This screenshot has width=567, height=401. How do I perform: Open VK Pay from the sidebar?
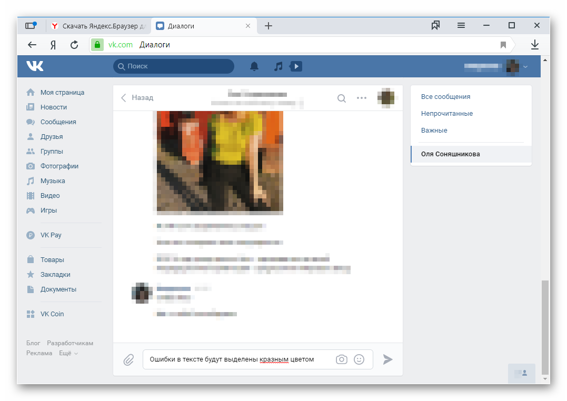pyautogui.click(x=51, y=235)
